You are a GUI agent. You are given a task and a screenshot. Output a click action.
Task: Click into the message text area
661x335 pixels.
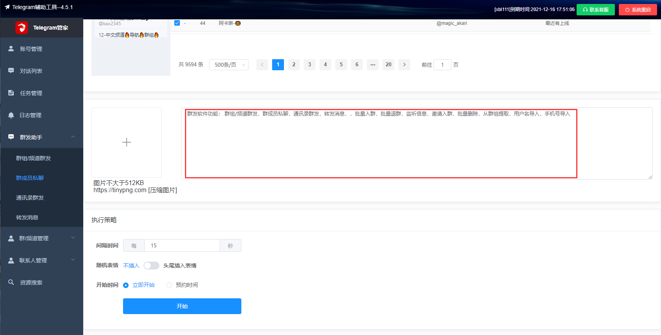(x=417, y=143)
